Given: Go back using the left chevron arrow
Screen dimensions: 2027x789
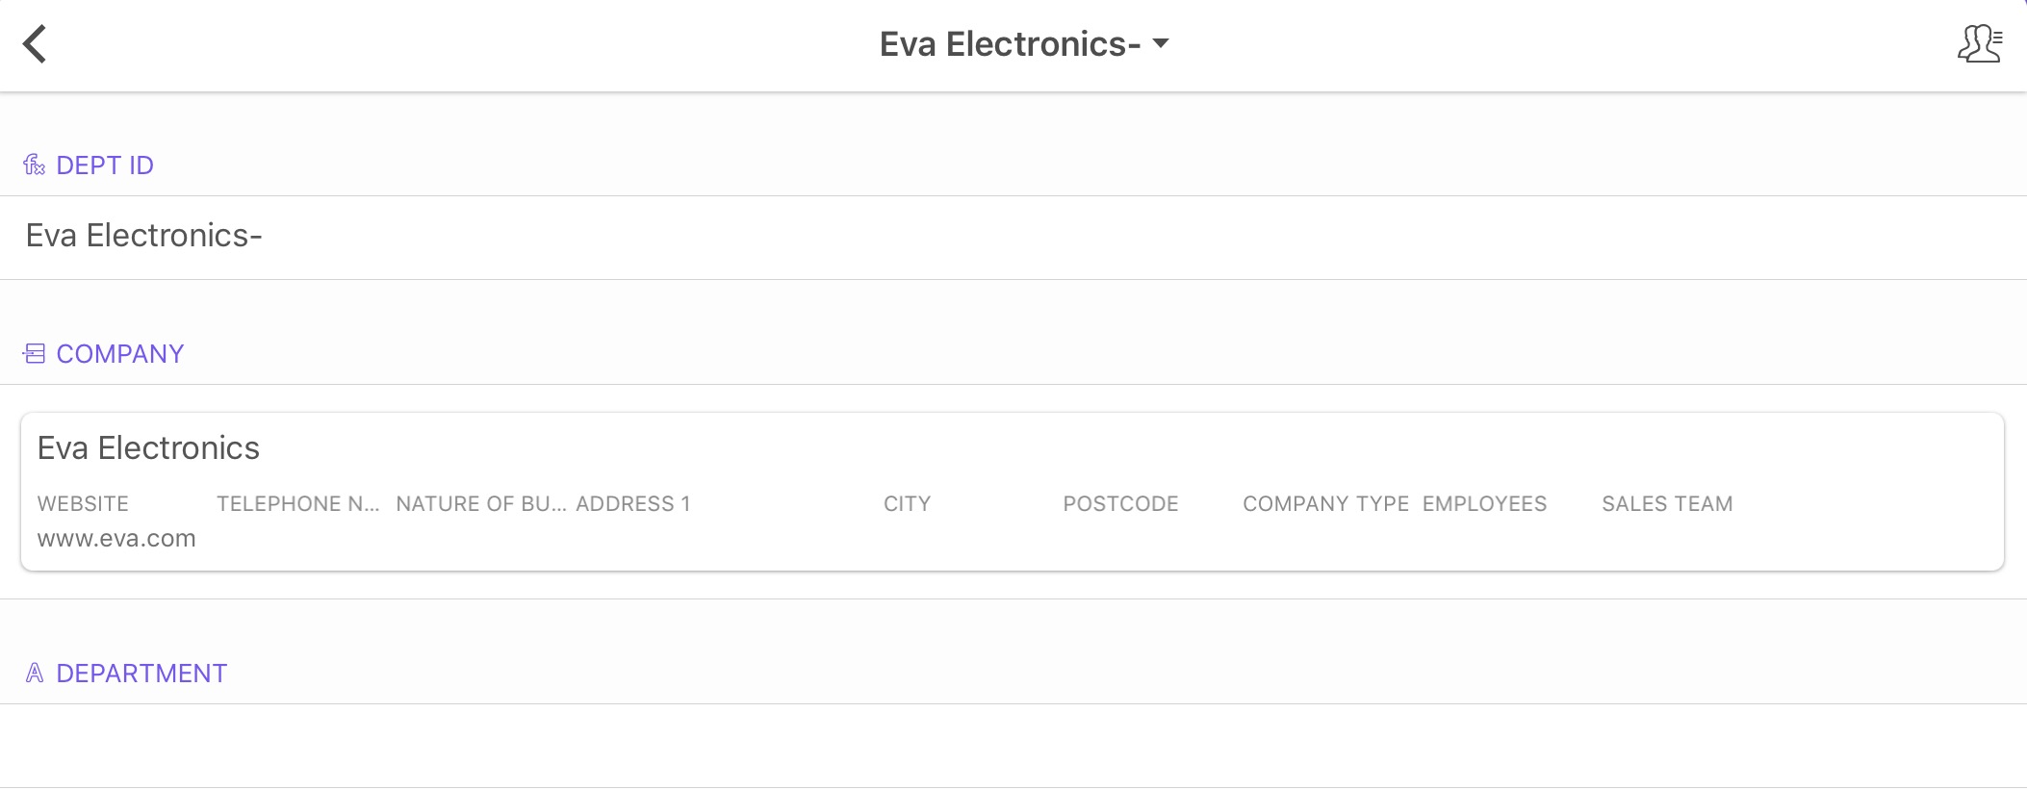Looking at the screenshot, I should (36, 44).
